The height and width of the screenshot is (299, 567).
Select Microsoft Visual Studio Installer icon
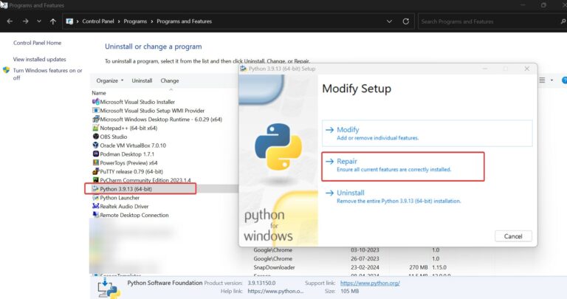click(95, 102)
